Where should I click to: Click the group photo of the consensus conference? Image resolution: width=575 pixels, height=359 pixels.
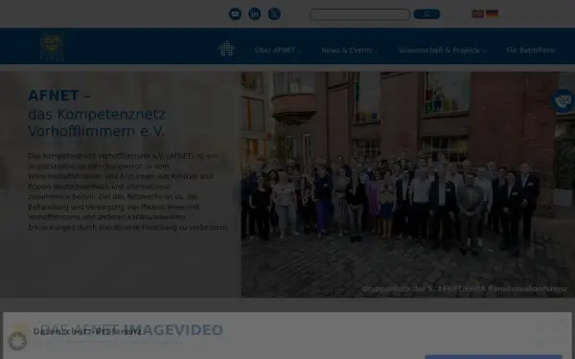408,184
